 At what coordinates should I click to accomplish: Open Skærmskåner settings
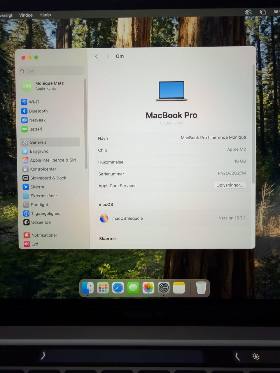(40, 196)
